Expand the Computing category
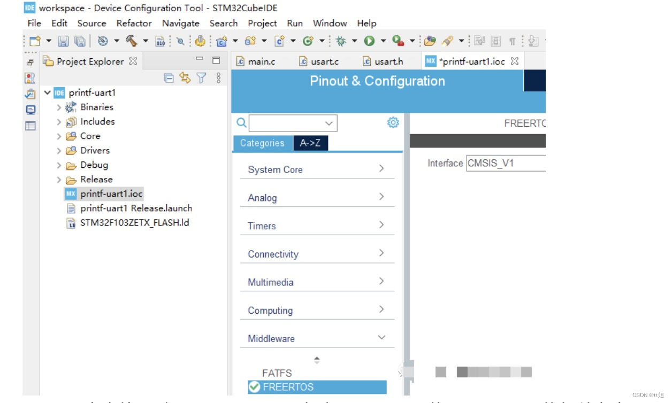Screen dimensions: 672x403 317,310
